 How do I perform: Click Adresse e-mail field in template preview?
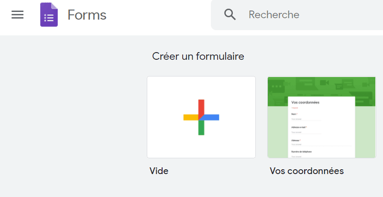(306, 130)
